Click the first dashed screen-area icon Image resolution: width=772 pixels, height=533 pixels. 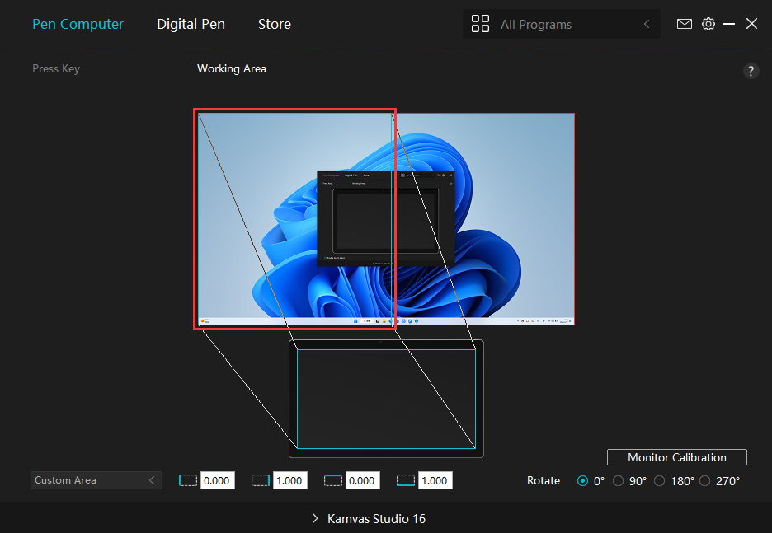pyautogui.click(x=188, y=480)
